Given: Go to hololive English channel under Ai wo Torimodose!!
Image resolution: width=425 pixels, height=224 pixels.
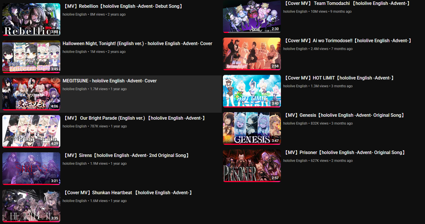Looking at the screenshot, I should coord(295,49).
